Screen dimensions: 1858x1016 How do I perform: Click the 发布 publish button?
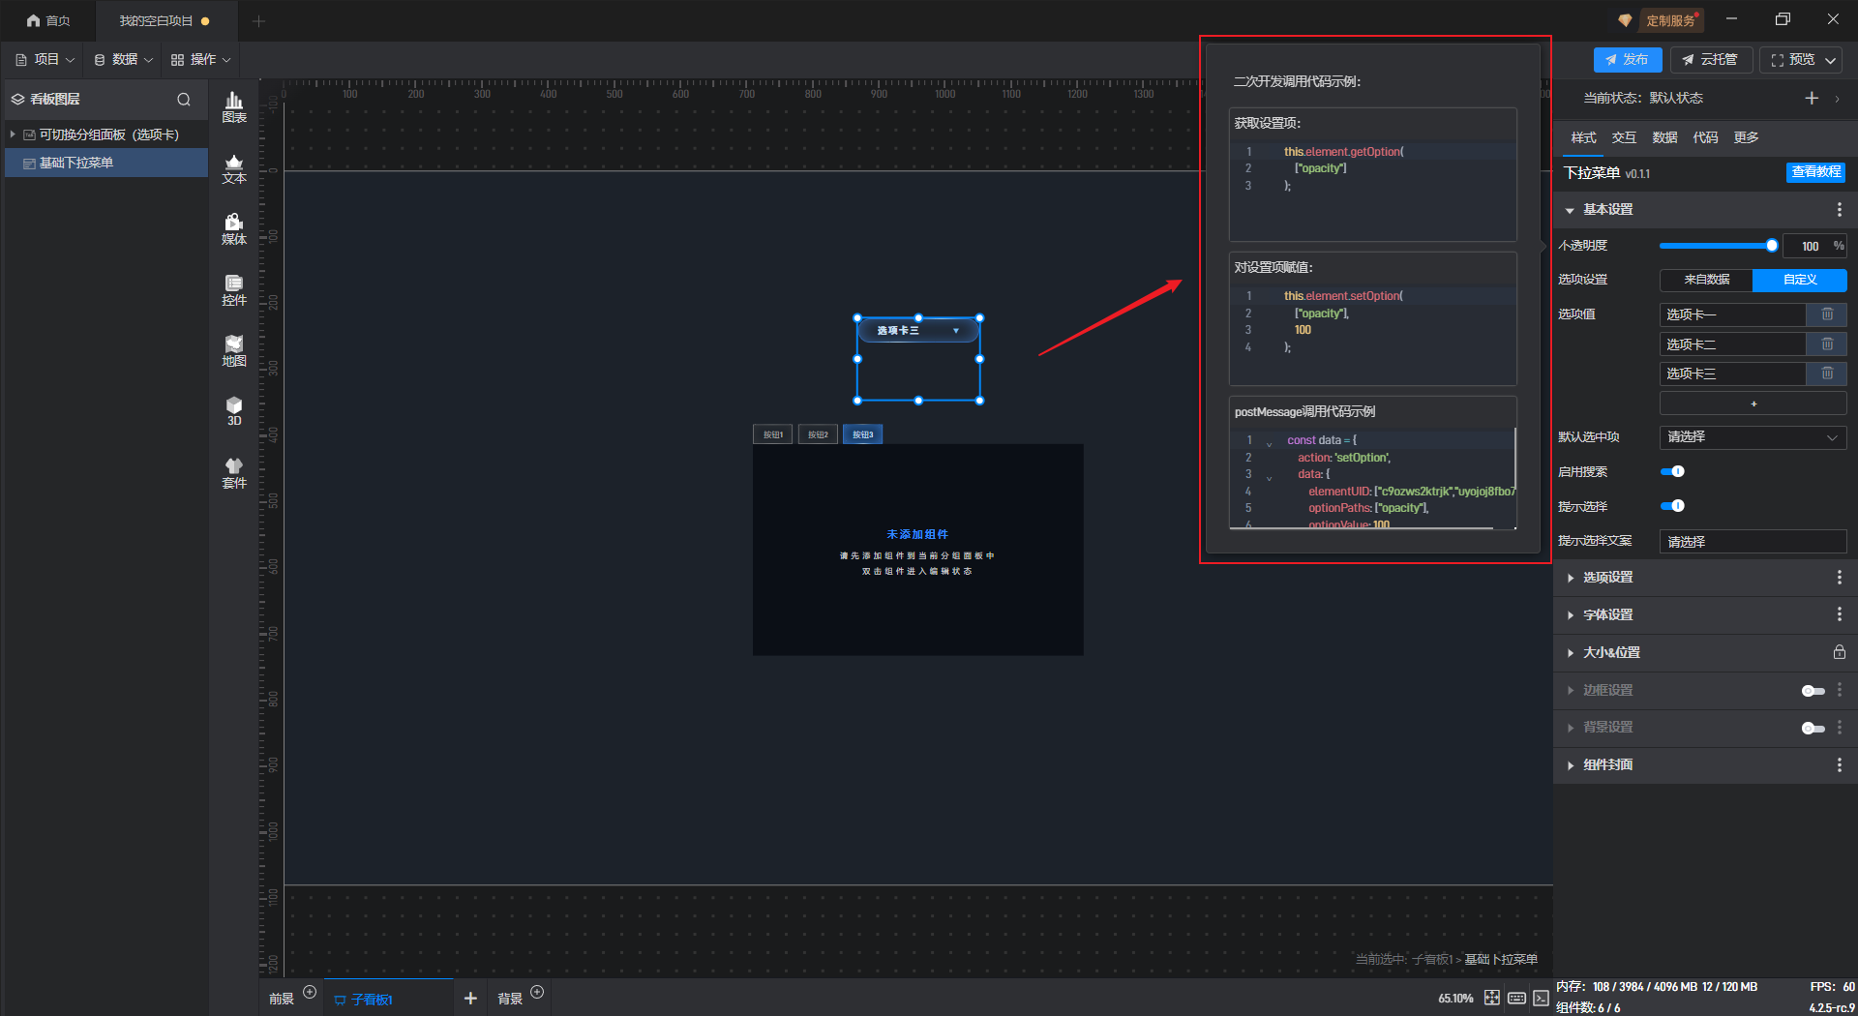click(1627, 60)
